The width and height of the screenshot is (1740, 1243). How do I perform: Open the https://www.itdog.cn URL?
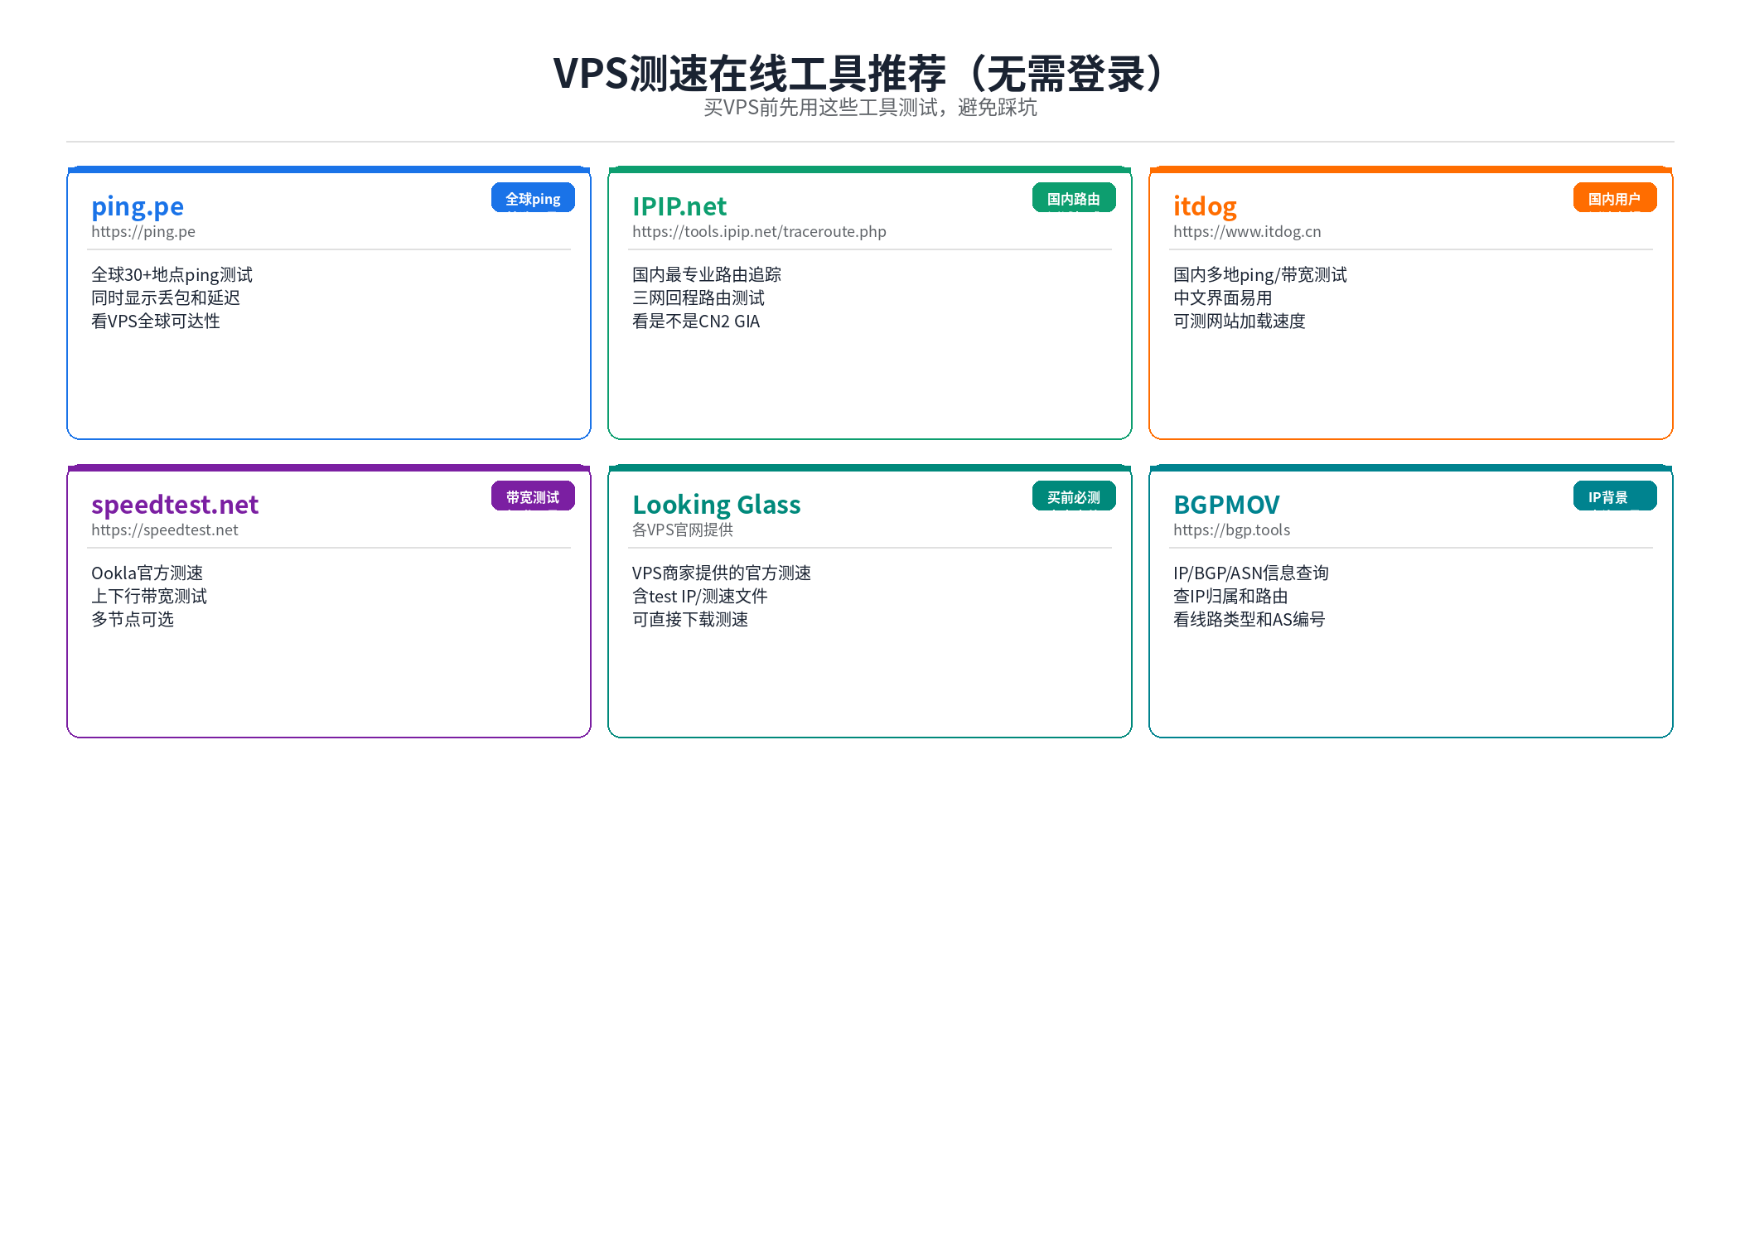coord(1247,232)
